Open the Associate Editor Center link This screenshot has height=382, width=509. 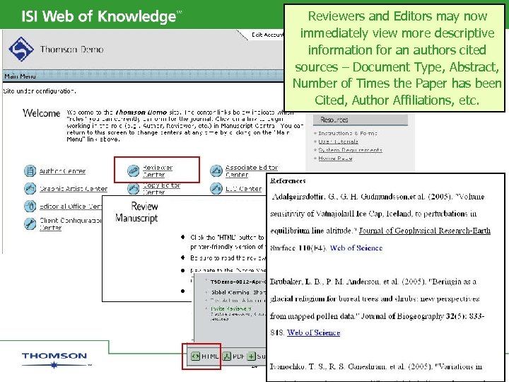(252, 171)
